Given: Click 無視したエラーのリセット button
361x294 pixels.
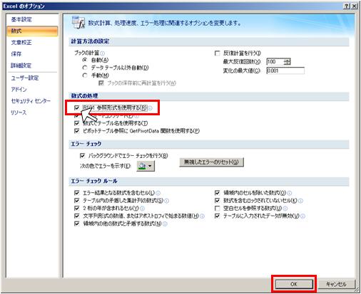Looking at the screenshot, I should coord(211,162).
